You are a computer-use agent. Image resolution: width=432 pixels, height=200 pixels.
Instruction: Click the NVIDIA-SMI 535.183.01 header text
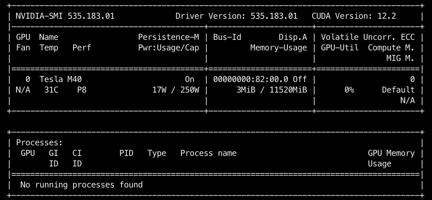point(65,16)
